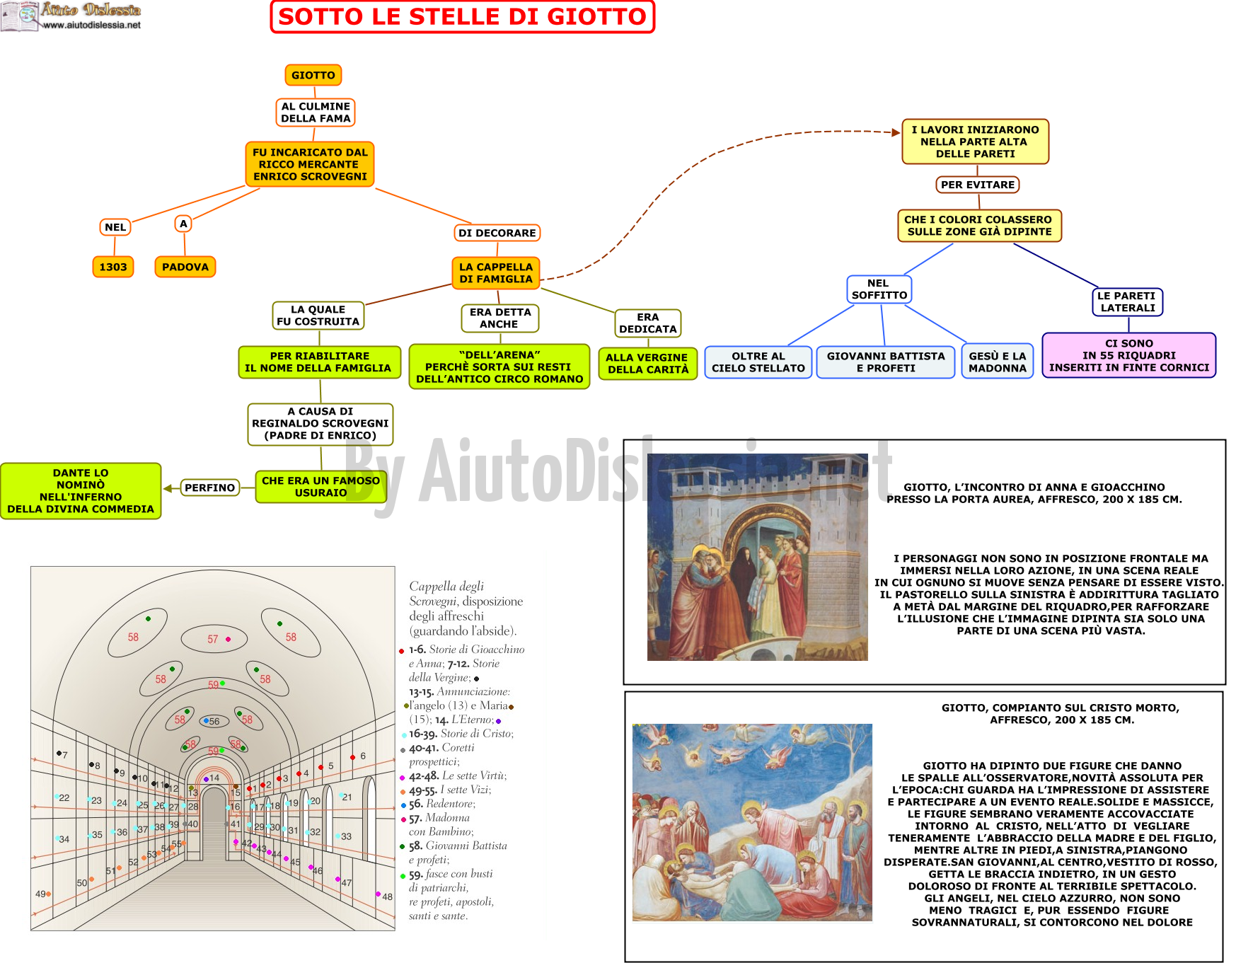Click 'ALLA VERGINE DELLA CARITÀ' node

coord(647,364)
